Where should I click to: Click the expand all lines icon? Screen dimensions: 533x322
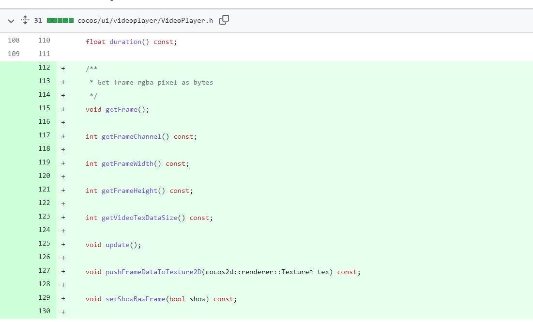click(25, 20)
